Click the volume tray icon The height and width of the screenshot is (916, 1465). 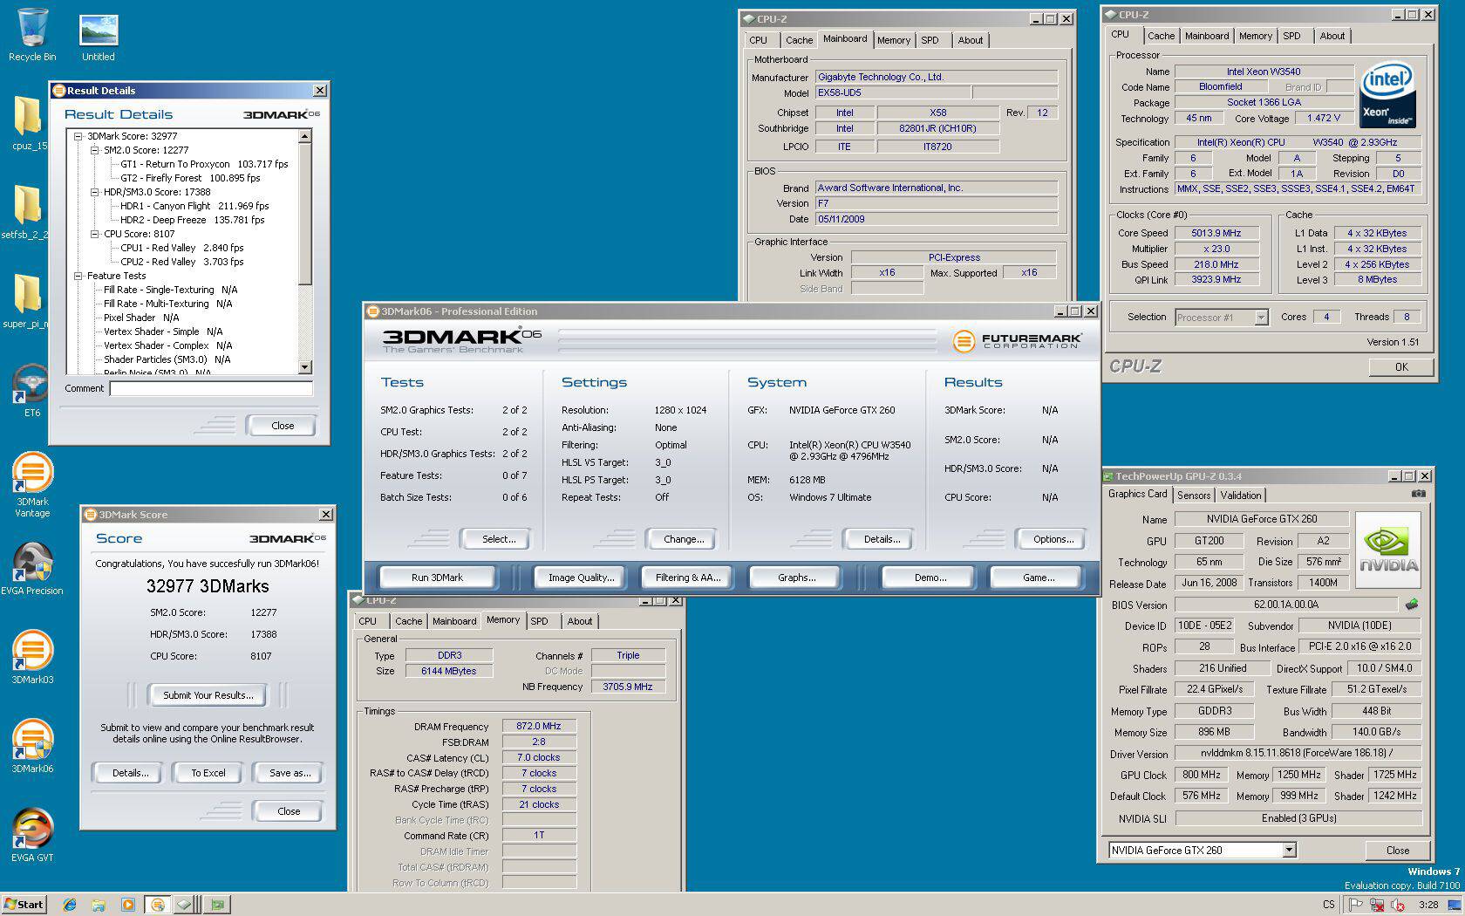pos(1398,905)
